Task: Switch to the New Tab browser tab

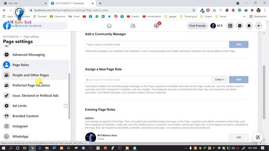Action: tap(25, 3)
